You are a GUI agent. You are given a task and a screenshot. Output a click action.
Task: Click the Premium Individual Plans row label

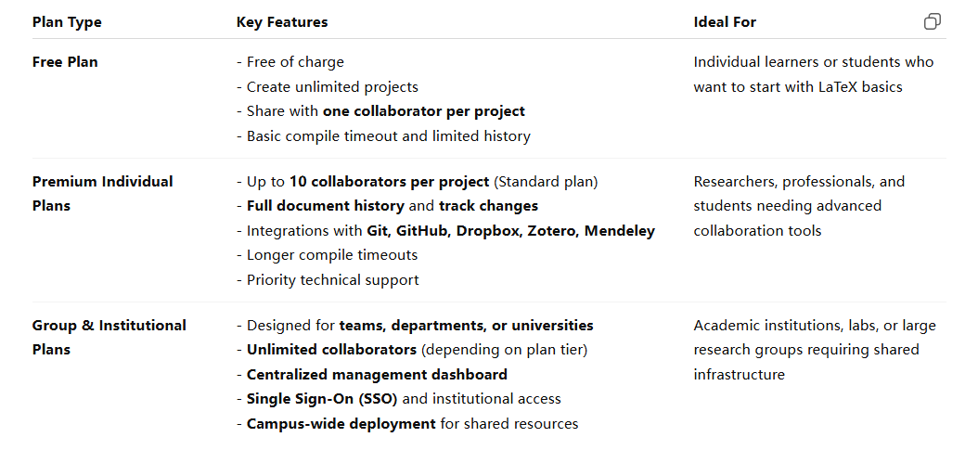click(102, 193)
